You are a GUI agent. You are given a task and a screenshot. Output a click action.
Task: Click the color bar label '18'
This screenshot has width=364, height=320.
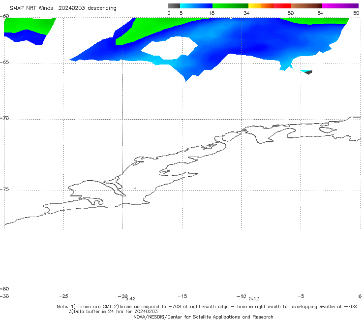click(211, 13)
